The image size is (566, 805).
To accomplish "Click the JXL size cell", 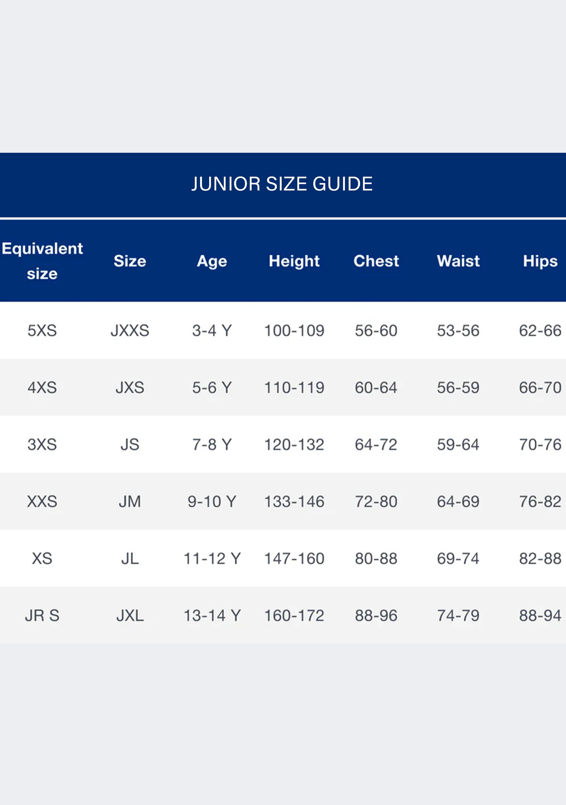I will [x=130, y=616].
